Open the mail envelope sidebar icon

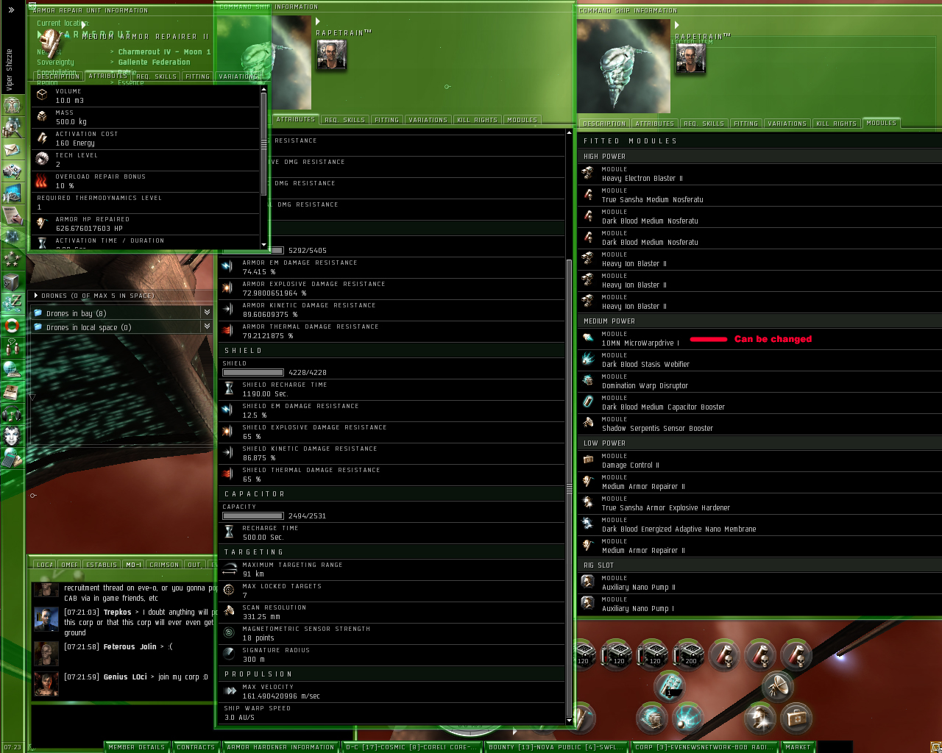click(x=12, y=149)
